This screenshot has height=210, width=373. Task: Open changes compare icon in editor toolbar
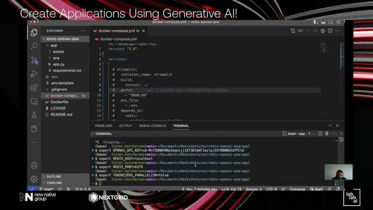[x=293, y=31]
